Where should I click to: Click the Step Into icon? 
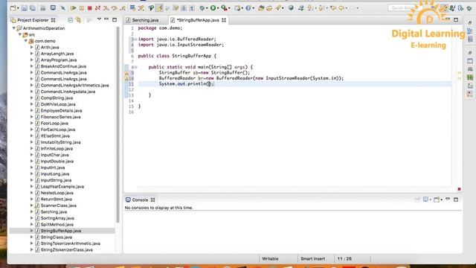tap(106, 8)
